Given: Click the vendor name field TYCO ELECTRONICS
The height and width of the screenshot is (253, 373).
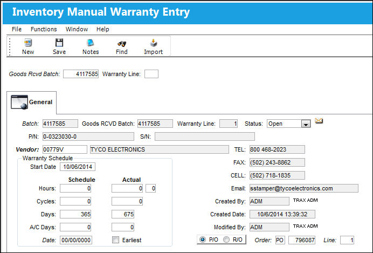Looking at the screenshot, I should tap(160, 149).
